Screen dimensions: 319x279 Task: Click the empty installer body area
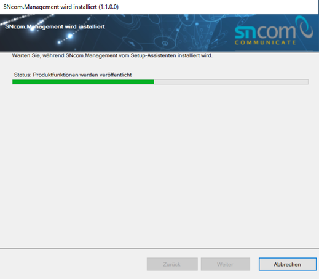[159, 164]
